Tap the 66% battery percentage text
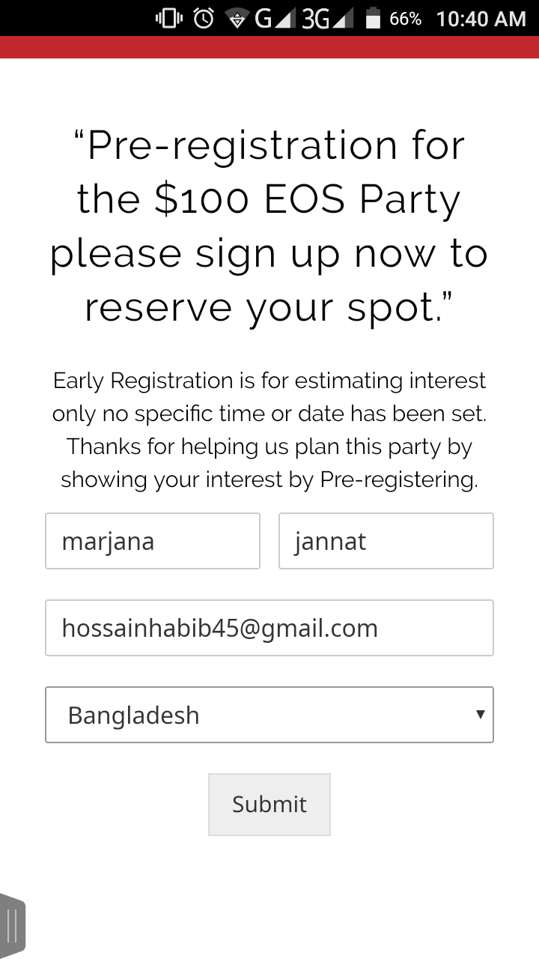The height and width of the screenshot is (959, 539). [x=405, y=19]
